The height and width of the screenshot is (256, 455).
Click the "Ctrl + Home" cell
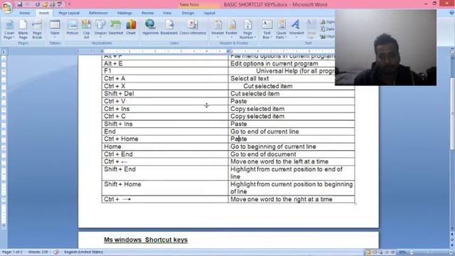click(x=165, y=139)
